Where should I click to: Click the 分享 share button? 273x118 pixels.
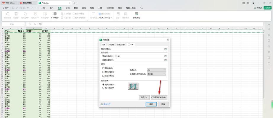coord(268,8)
